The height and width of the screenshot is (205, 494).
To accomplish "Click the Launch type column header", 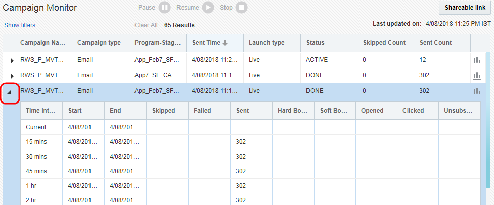I will (x=272, y=43).
